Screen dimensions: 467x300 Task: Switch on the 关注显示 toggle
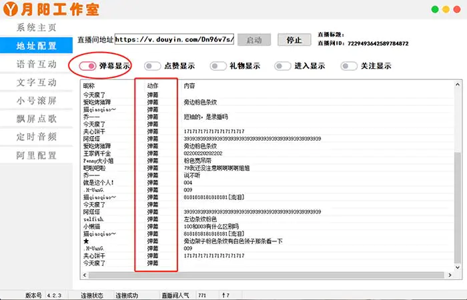pos(348,66)
